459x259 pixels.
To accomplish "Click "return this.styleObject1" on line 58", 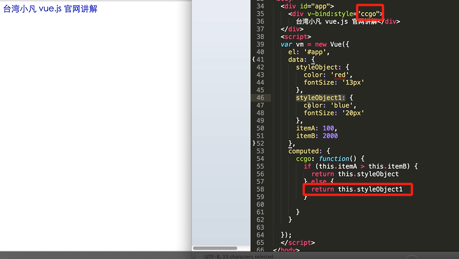I will [357, 189].
